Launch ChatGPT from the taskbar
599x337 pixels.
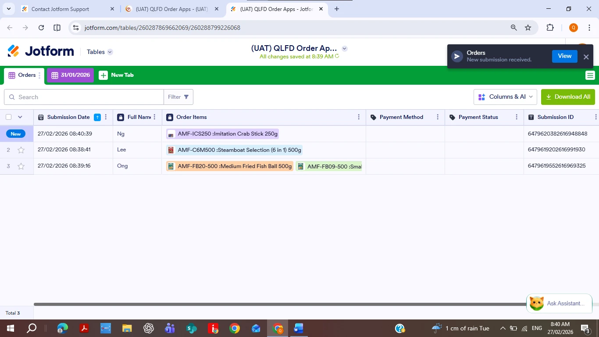[x=148, y=328]
